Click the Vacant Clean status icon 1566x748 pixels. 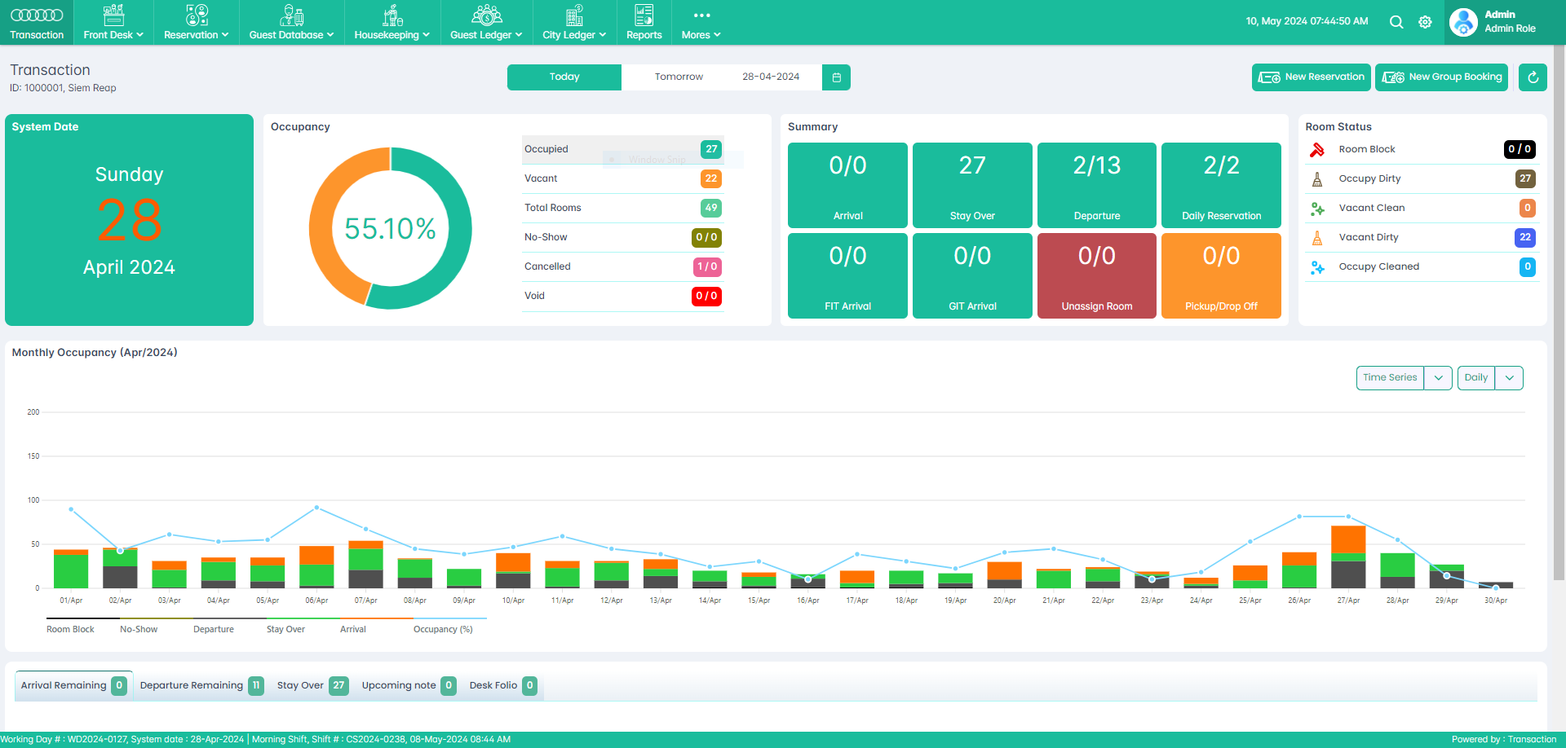1316,209
